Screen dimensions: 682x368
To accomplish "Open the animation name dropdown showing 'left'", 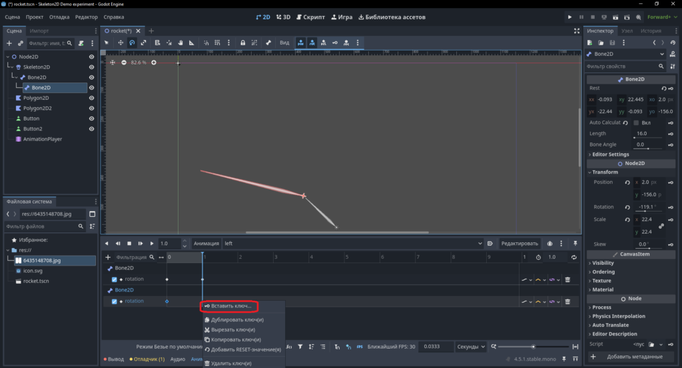I will pyautogui.click(x=353, y=244).
